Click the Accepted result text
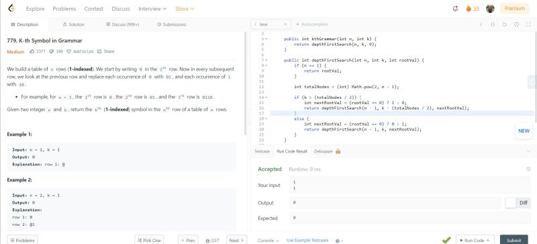This screenshot has height=244, width=537. click(x=270, y=169)
